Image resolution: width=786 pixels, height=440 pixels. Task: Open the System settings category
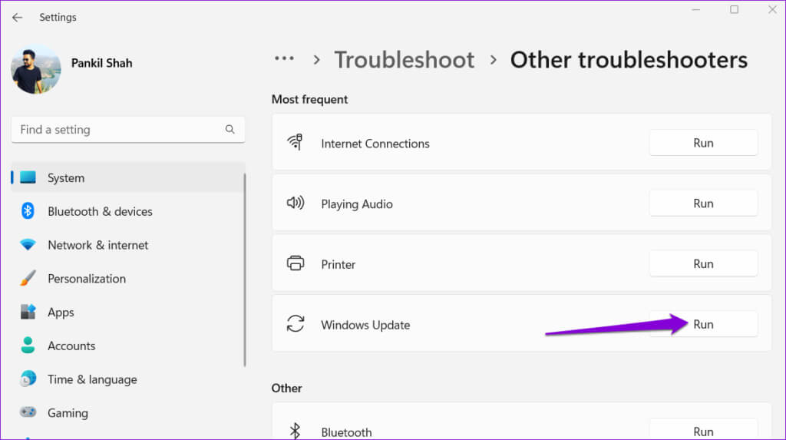click(128, 177)
